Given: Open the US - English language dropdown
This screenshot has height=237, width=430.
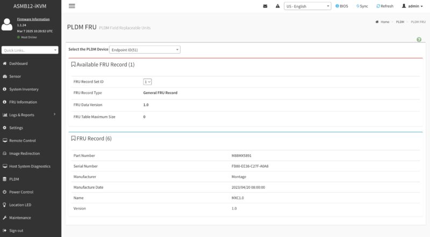Looking at the screenshot, I should click(307, 6).
